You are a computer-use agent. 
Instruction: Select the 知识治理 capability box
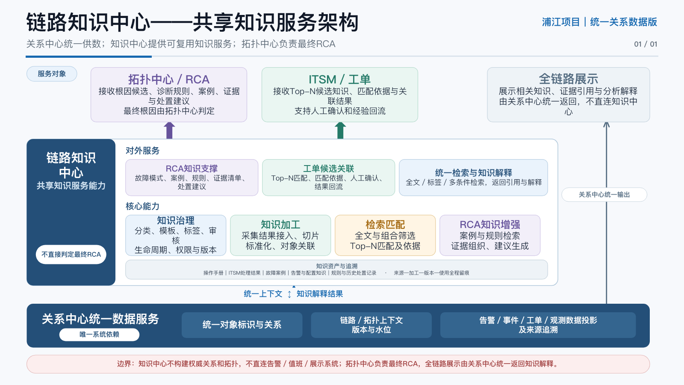pos(176,235)
